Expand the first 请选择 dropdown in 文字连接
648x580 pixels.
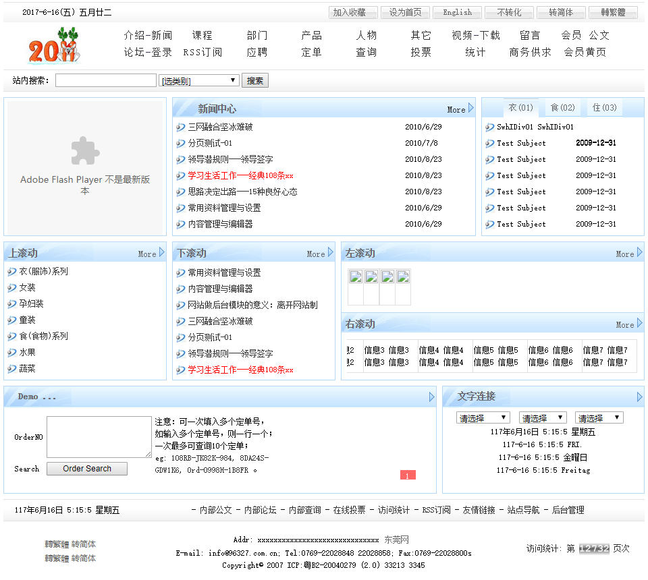point(483,418)
